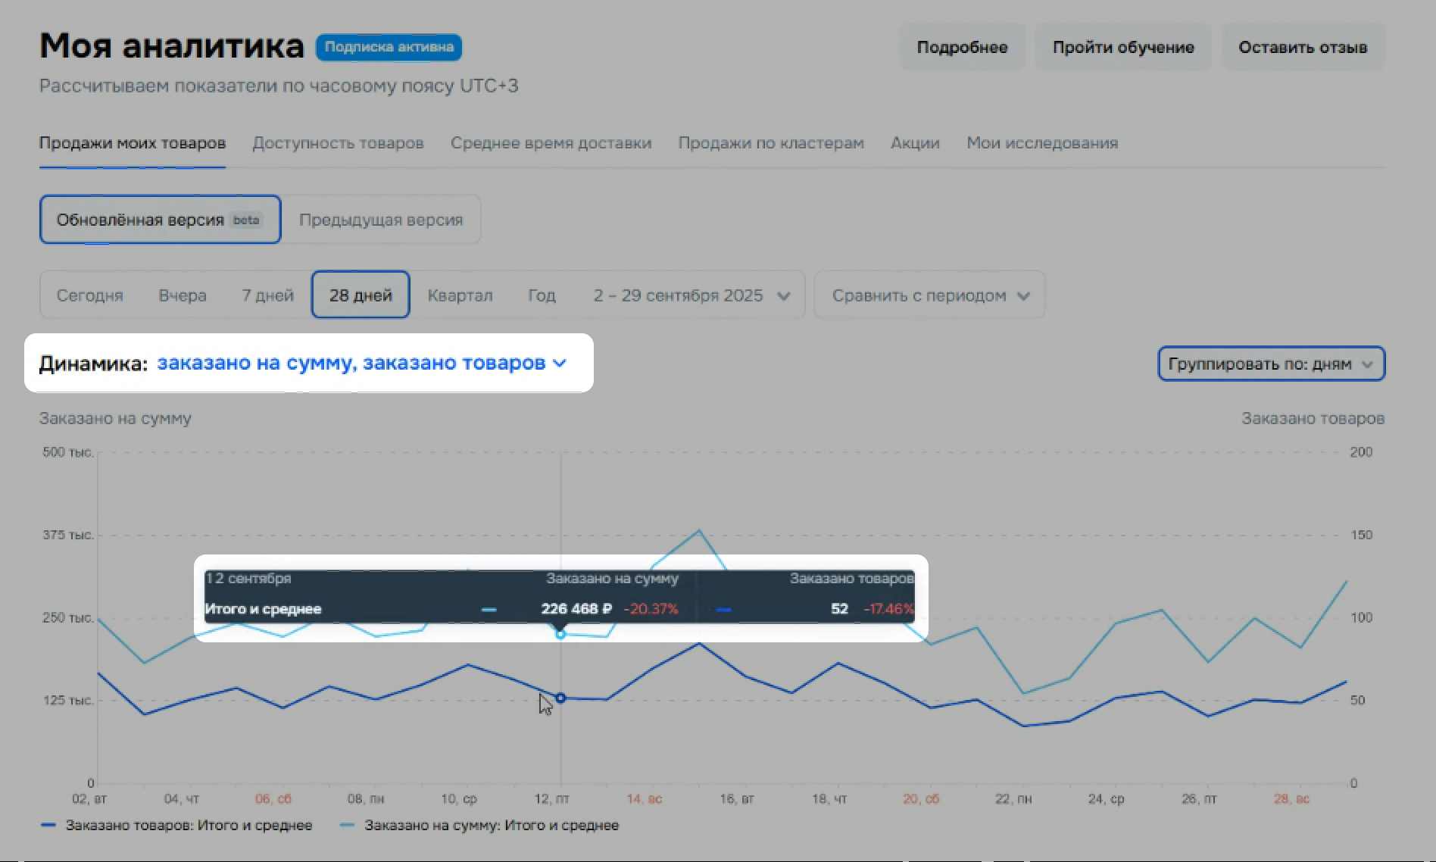Screen dimensions: 1436x862
Task: Switch to Предыдущая версия view
Action: tap(380, 220)
